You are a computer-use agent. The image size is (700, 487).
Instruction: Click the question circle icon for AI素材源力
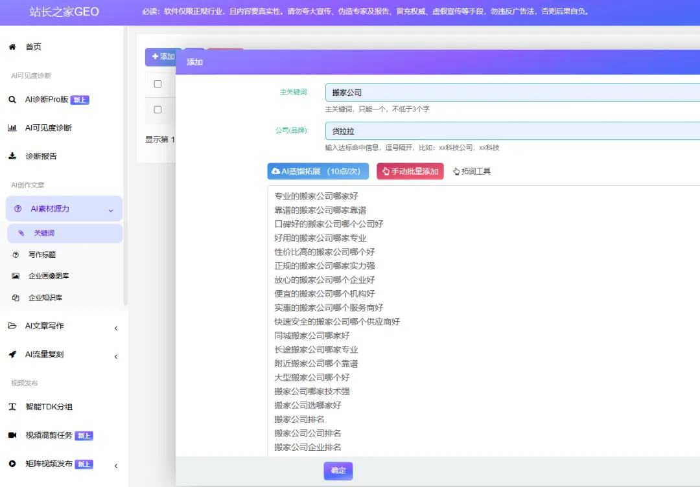(x=18, y=209)
